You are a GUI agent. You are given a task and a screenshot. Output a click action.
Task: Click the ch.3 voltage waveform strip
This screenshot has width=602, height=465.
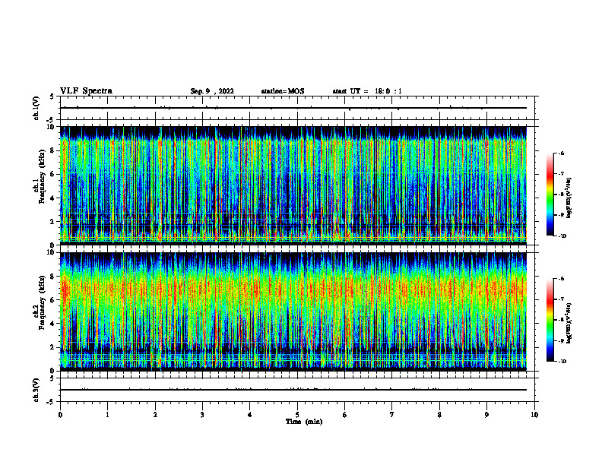(x=297, y=390)
